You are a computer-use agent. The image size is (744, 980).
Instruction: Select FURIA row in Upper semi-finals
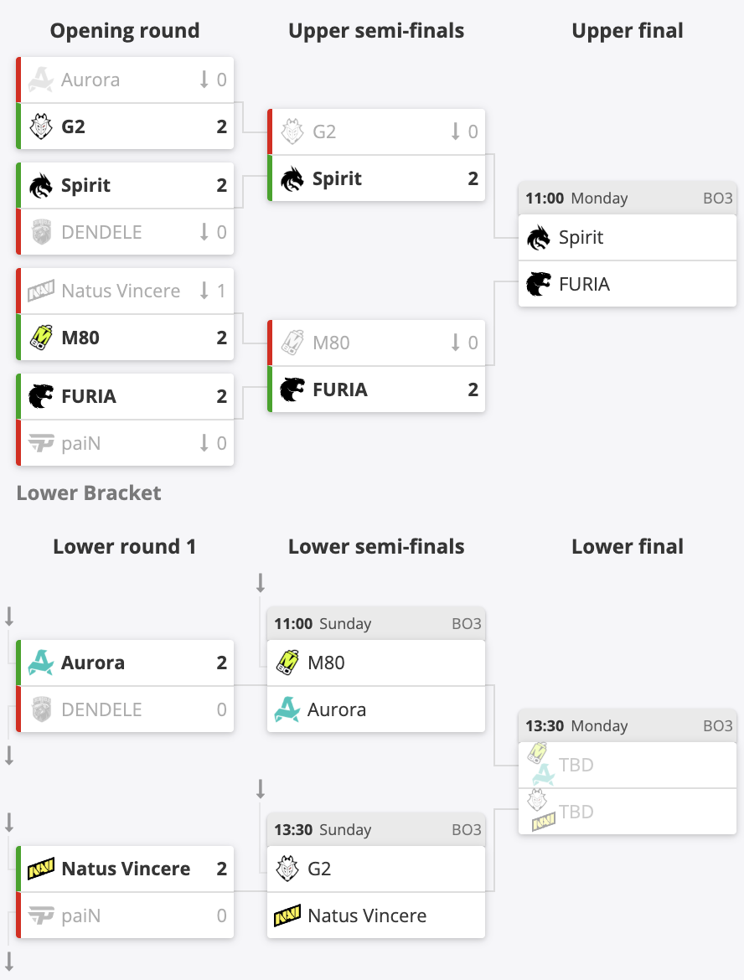pos(375,389)
